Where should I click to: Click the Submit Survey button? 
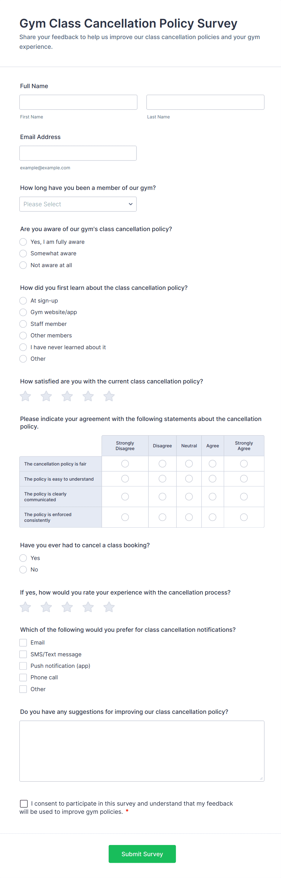142,854
